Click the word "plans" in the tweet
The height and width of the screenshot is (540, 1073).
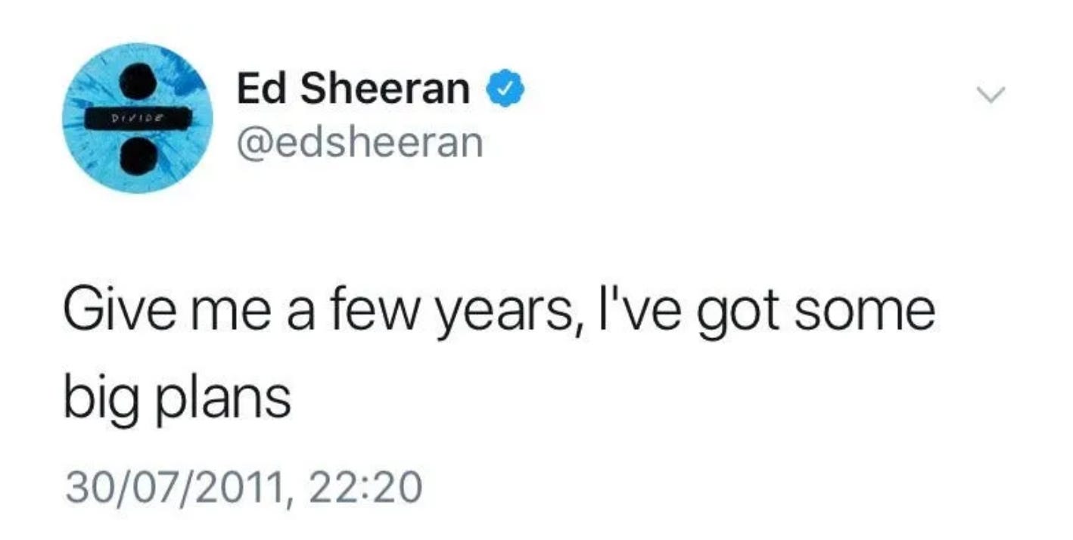(x=222, y=398)
